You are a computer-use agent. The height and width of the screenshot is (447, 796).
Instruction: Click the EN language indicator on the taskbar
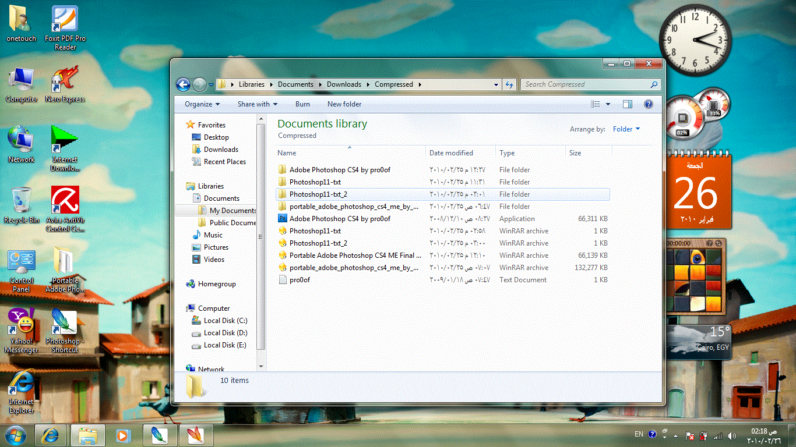[639, 434]
